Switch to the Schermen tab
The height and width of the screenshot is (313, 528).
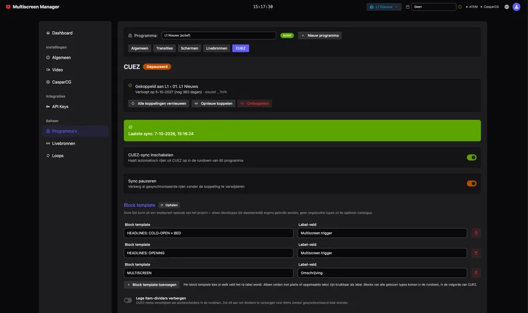coord(189,49)
